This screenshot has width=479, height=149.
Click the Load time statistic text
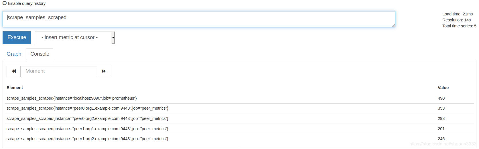pyautogui.click(x=457, y=14)
